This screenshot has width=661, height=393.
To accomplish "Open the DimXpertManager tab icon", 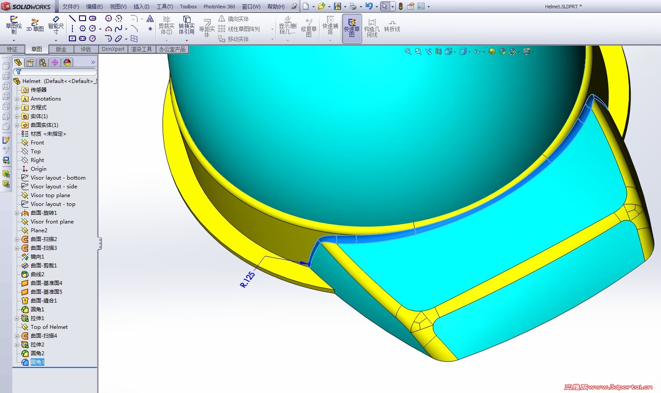I will 55,62.
